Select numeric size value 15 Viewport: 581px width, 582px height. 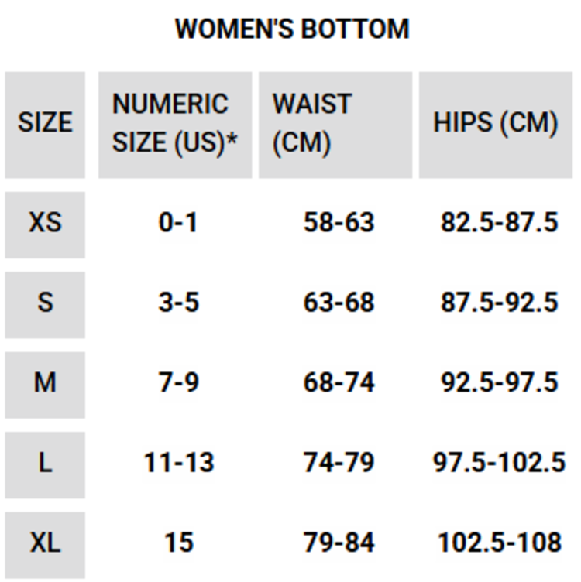(x=178, y=543)
